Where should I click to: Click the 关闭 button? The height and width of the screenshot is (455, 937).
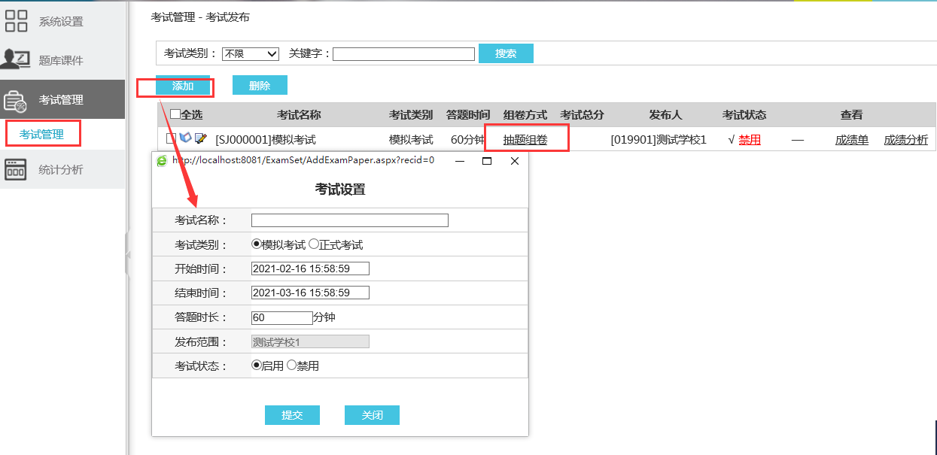[x=372, y=415]
